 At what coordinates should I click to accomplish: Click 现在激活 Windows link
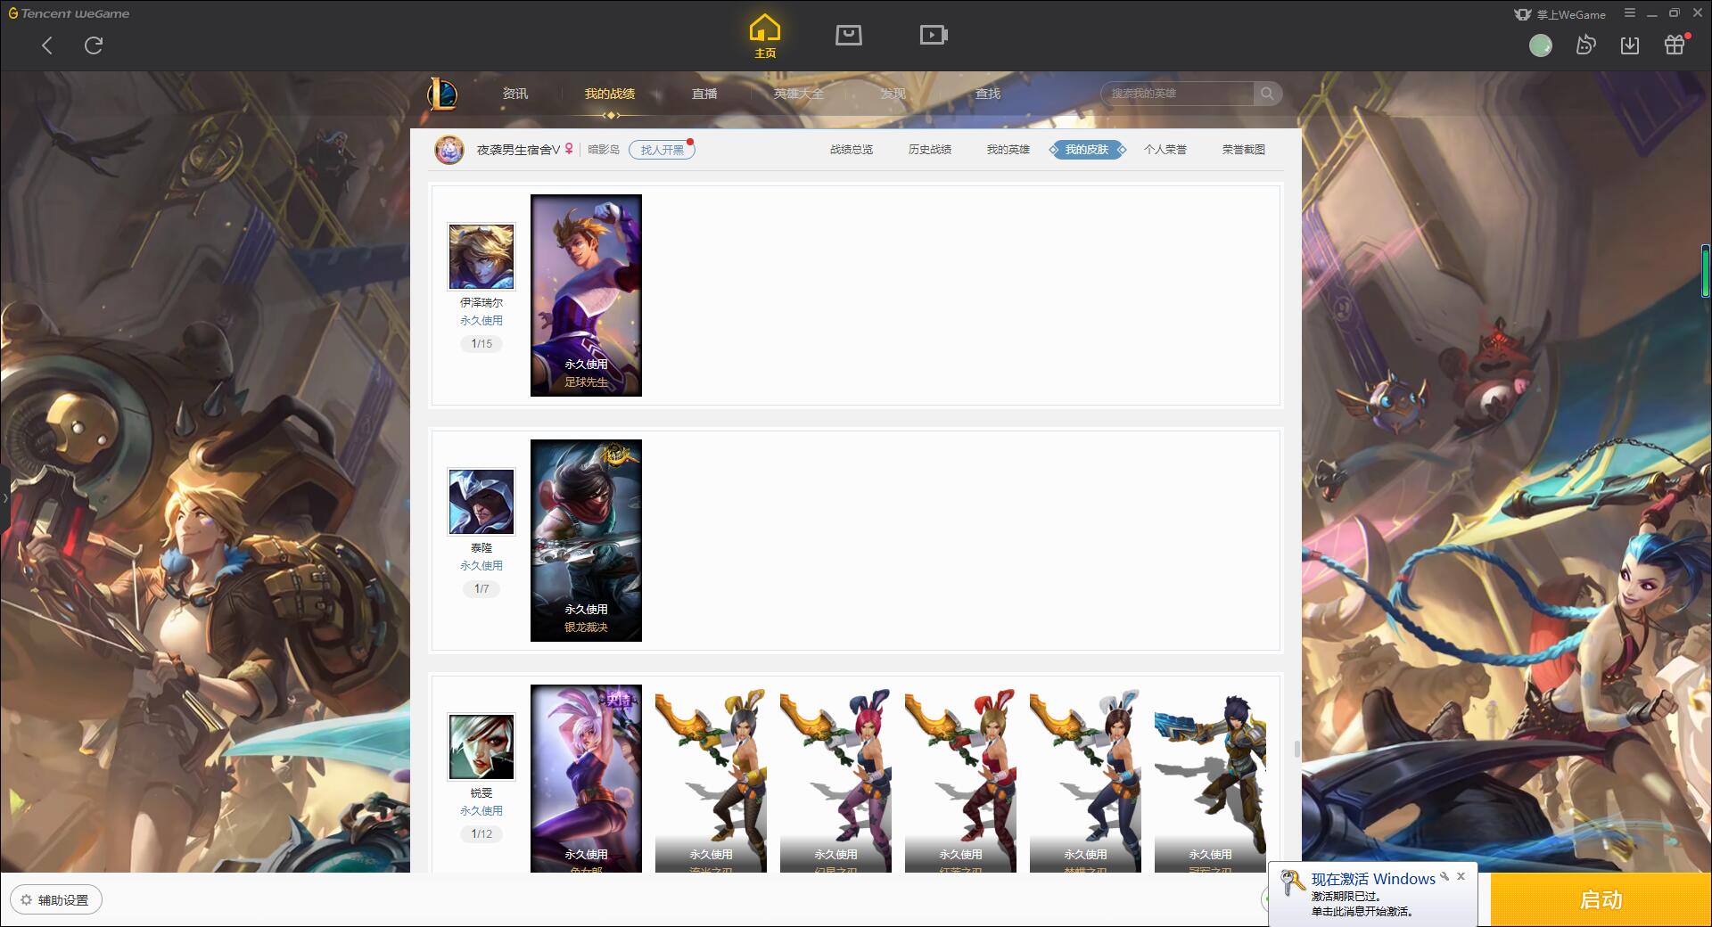[x=1373, y=879]
